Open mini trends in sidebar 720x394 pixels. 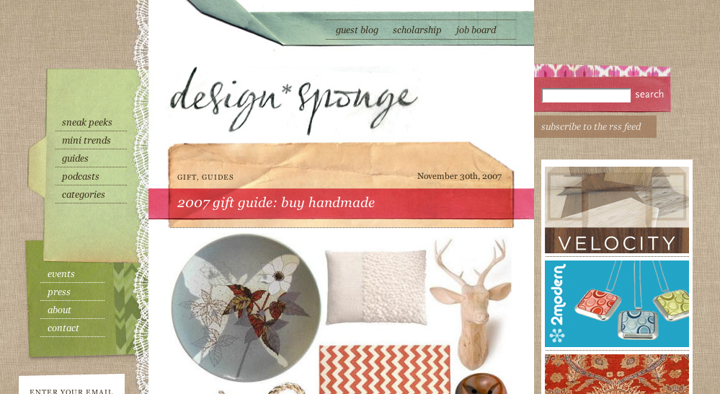pos(86,140)
